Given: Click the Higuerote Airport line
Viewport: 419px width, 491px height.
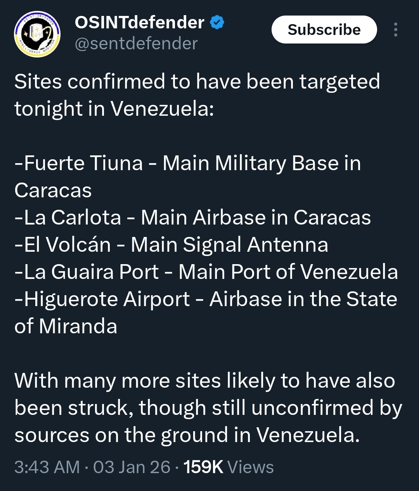Looking at the screenshot, I should pos(206,299).
